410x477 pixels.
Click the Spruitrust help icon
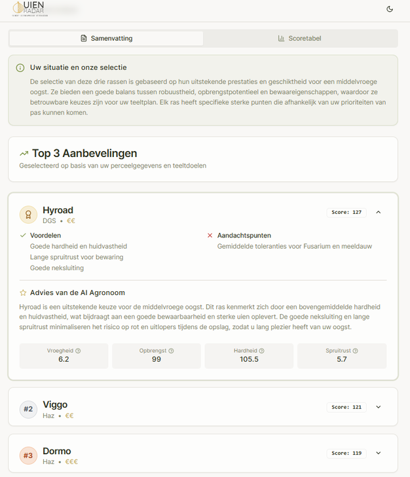pos(354,351)
